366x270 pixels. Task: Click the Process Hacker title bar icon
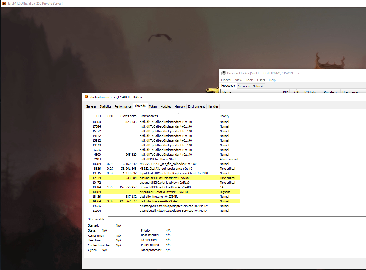click(224, 73)
